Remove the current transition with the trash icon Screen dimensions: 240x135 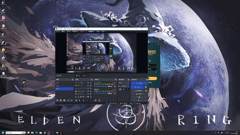(124, 89)
